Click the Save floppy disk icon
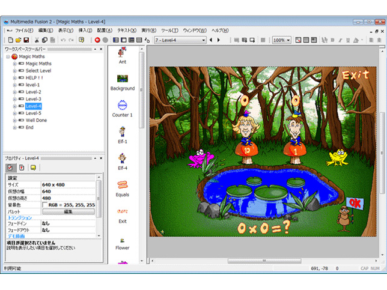This screenshot has width=387, height=290. 26,40
